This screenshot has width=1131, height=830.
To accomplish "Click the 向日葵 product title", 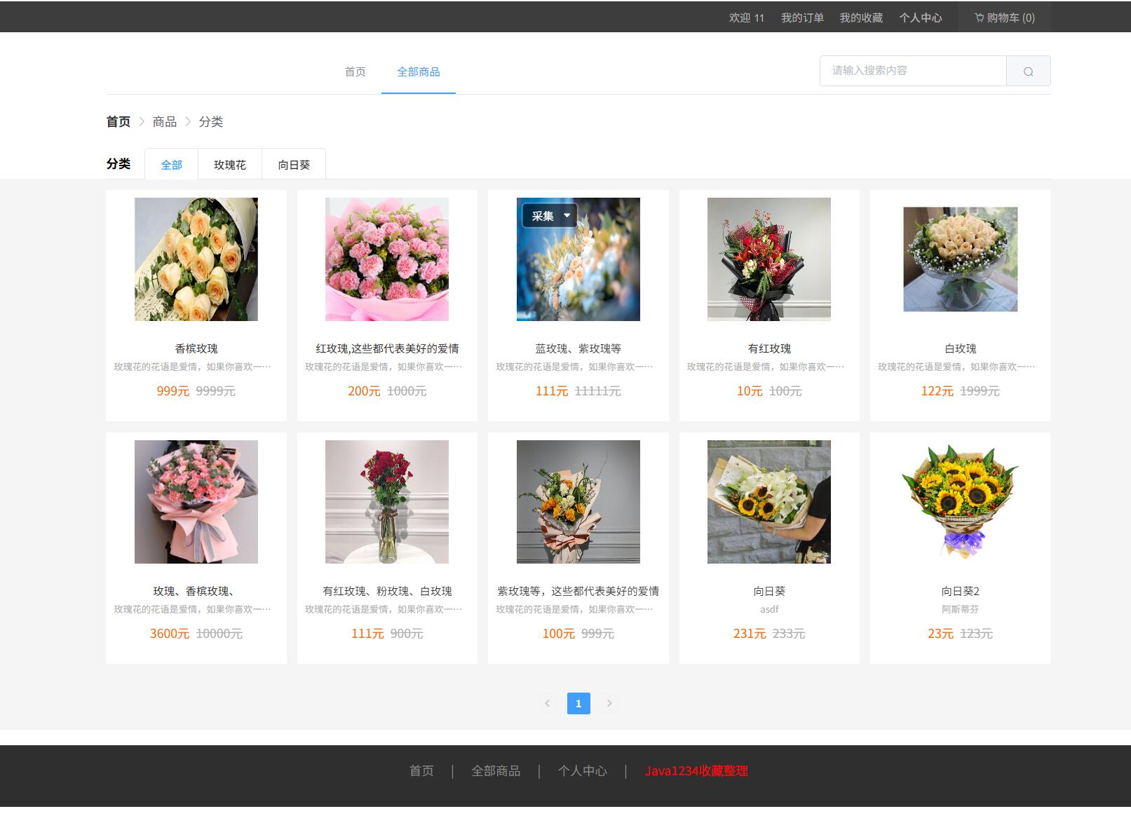I will 769,591.
